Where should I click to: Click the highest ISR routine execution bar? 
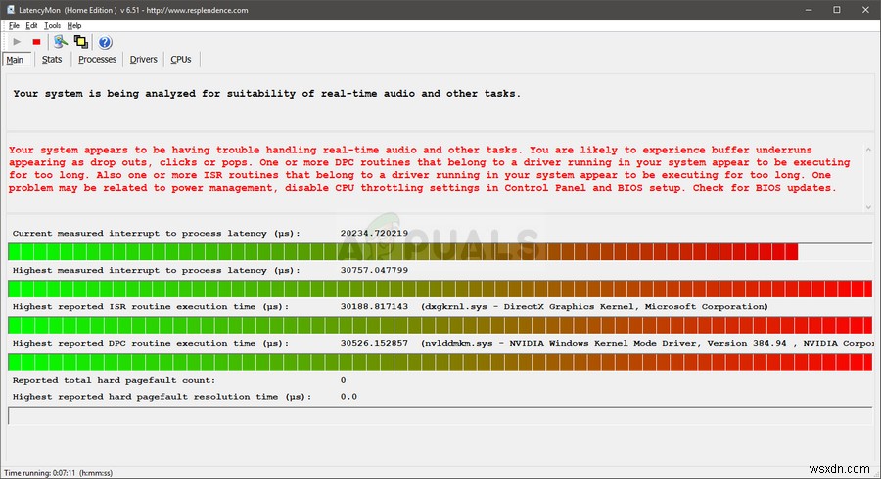click(x=440, y=326)
